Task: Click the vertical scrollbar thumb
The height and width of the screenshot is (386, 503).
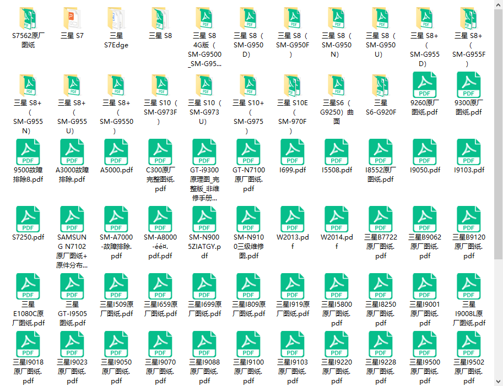Action: click(498, 134)
